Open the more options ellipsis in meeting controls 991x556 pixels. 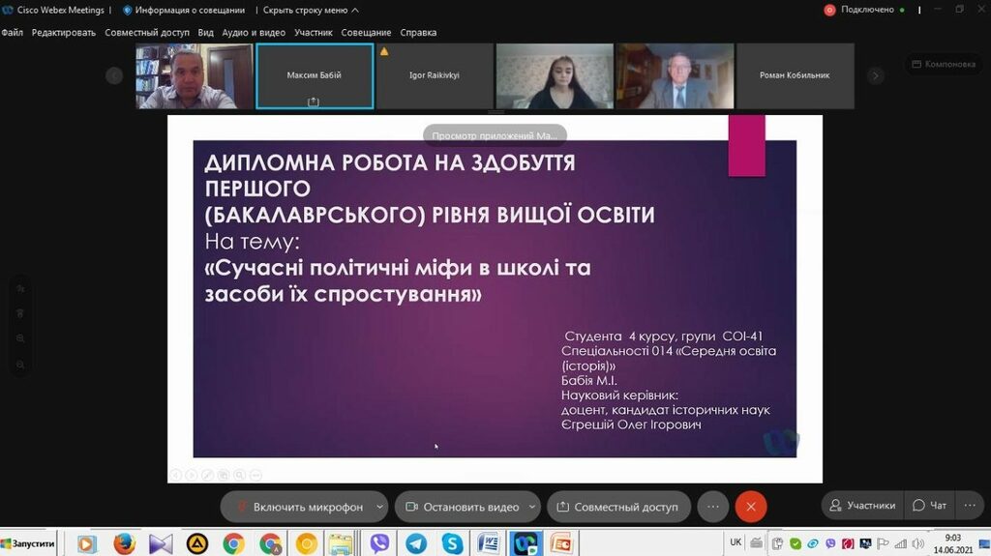click(x=713, y=506)
